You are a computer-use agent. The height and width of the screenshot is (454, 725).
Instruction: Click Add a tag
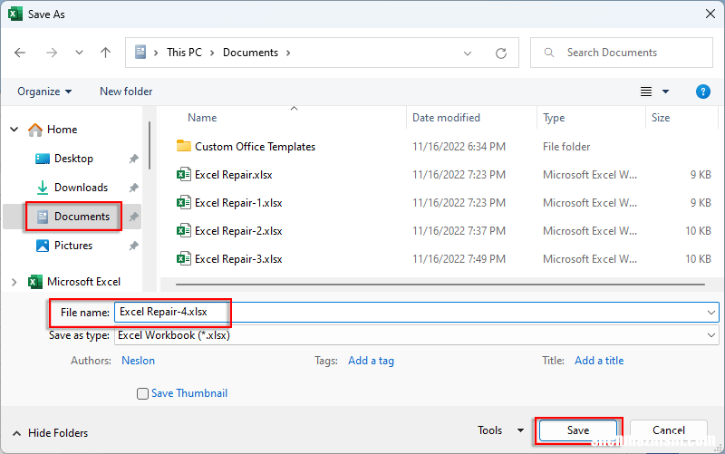tap(371, 361)
